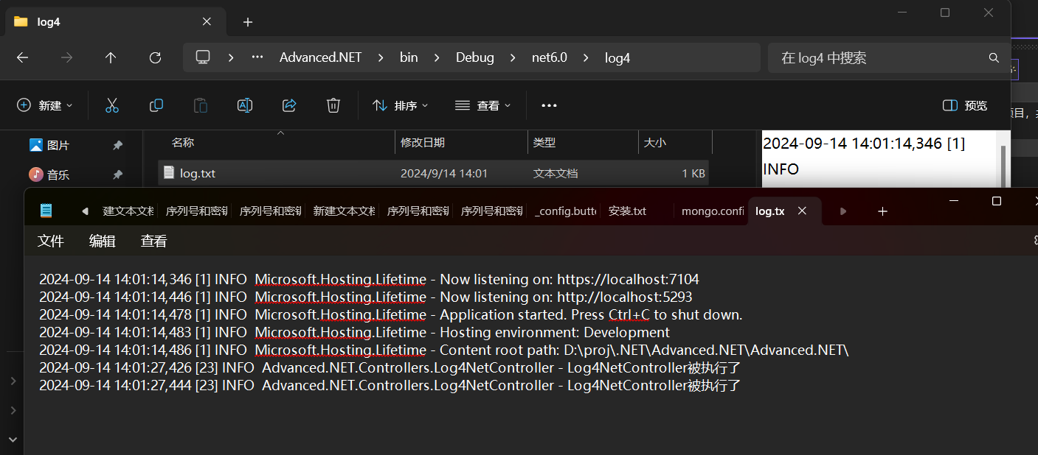This screenshot has height=455, width=1038.
Task: Click the Paste clipboard icon
Action: click(x=201, y=105)
